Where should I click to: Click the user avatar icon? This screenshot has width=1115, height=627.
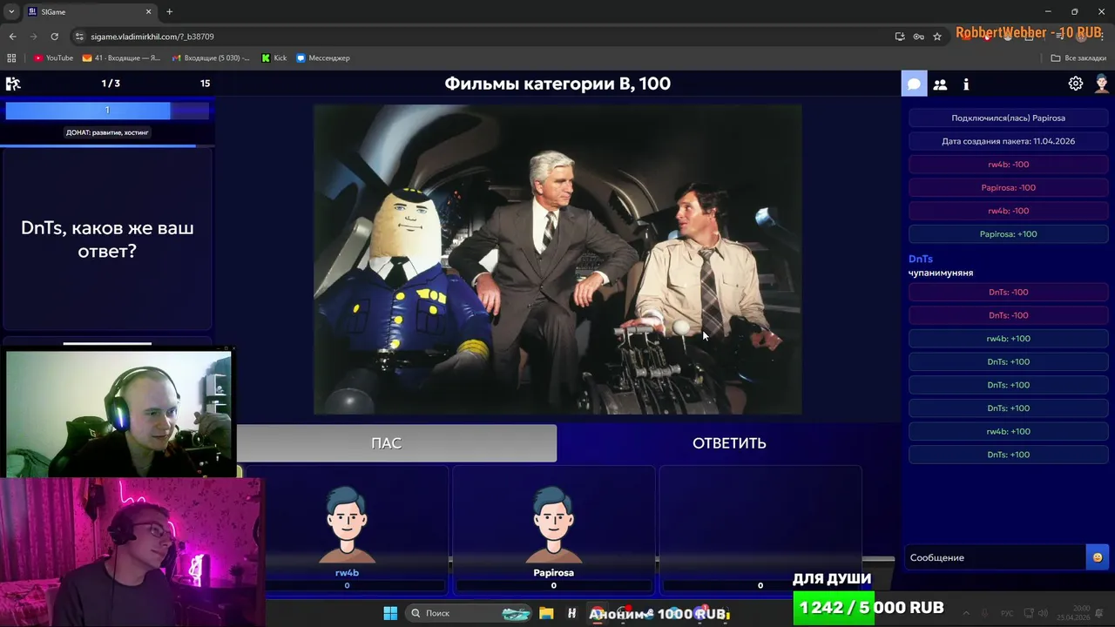[1102, 84]
